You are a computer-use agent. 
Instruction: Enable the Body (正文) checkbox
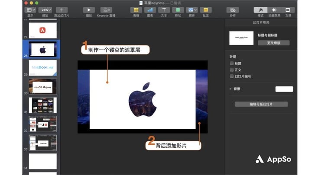231,70
